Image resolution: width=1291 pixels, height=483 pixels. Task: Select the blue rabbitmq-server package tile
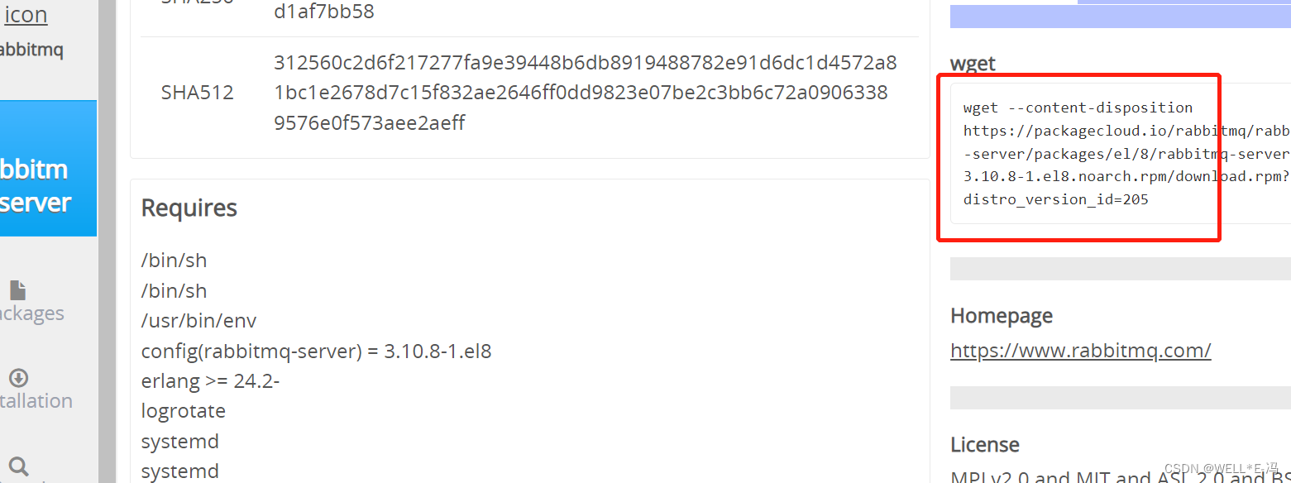point(47,168)
